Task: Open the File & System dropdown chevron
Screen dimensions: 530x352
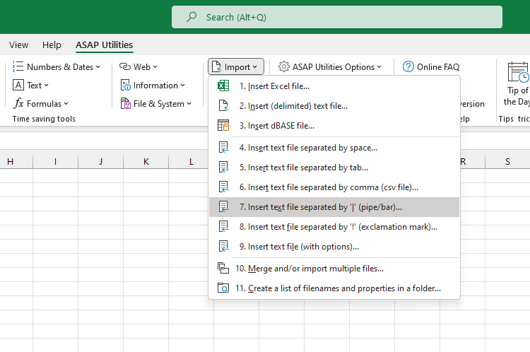Action: (x=189, y=104)
